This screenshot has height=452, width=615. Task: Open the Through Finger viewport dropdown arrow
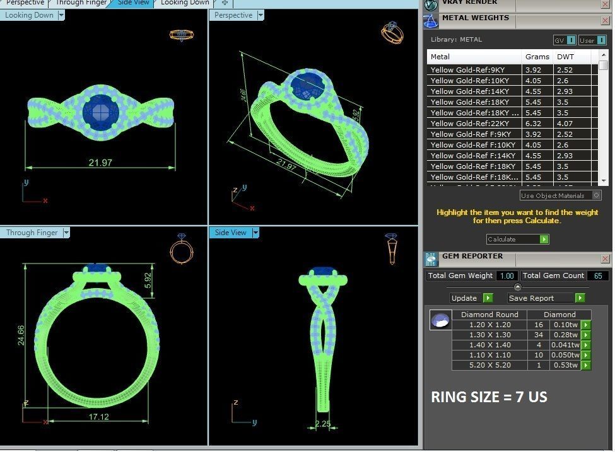click(x=66, y=233)
